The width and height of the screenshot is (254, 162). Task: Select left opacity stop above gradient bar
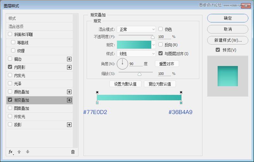point(97,93)
